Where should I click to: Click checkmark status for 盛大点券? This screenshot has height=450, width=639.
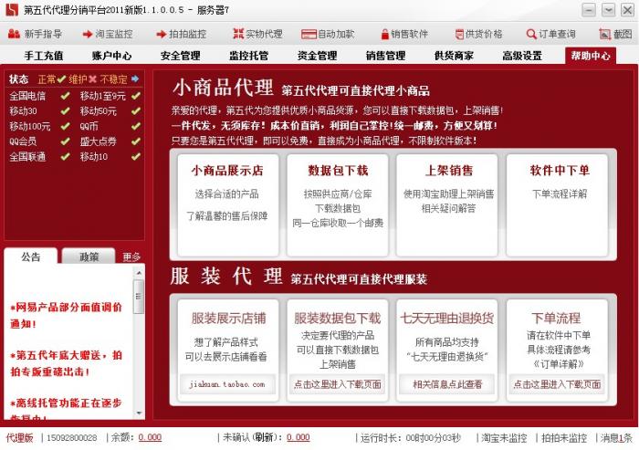point(136,141)
